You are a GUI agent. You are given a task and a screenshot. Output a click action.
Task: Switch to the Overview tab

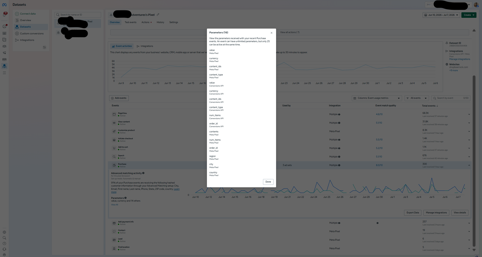click(x=115, y=22)
